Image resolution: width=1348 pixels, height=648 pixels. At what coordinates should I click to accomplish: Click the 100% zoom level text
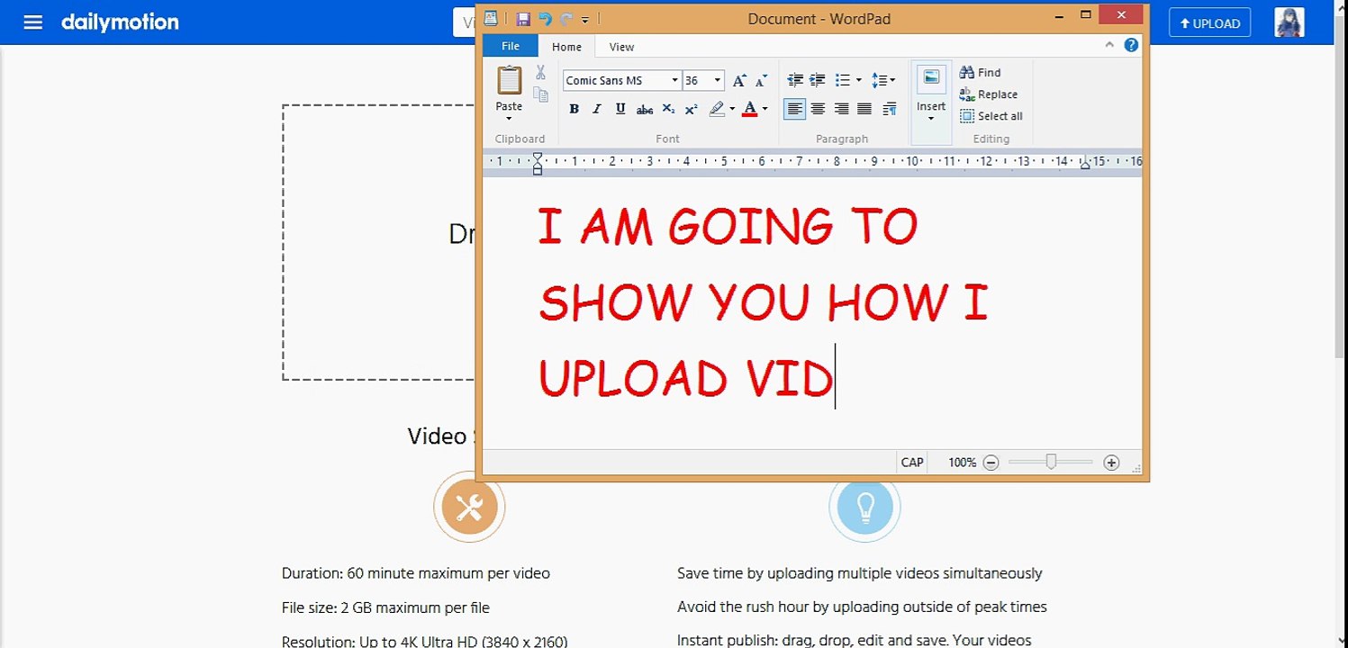click(962, 463)
